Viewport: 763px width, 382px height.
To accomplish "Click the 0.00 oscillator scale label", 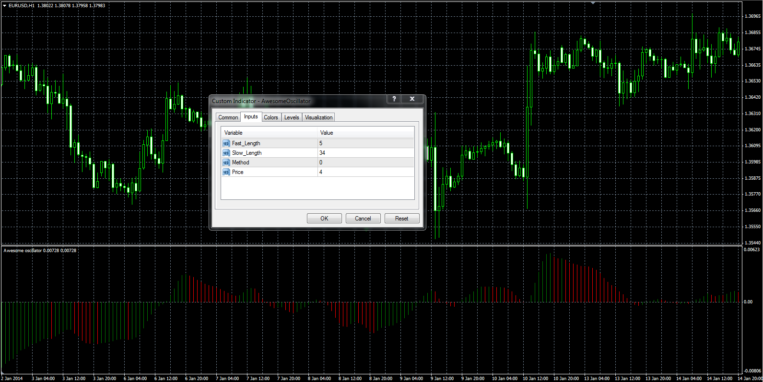I will (x=748, y=302).
